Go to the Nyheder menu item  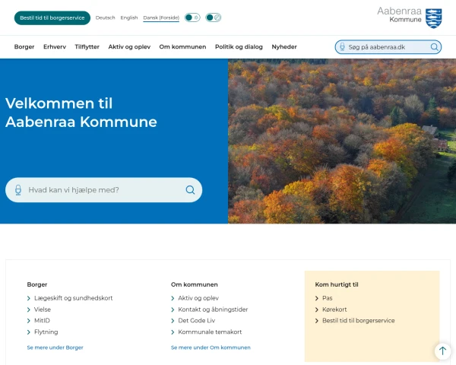point(284,47)
